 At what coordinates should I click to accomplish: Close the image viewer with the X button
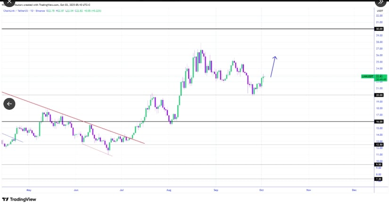tap(9, 2)
